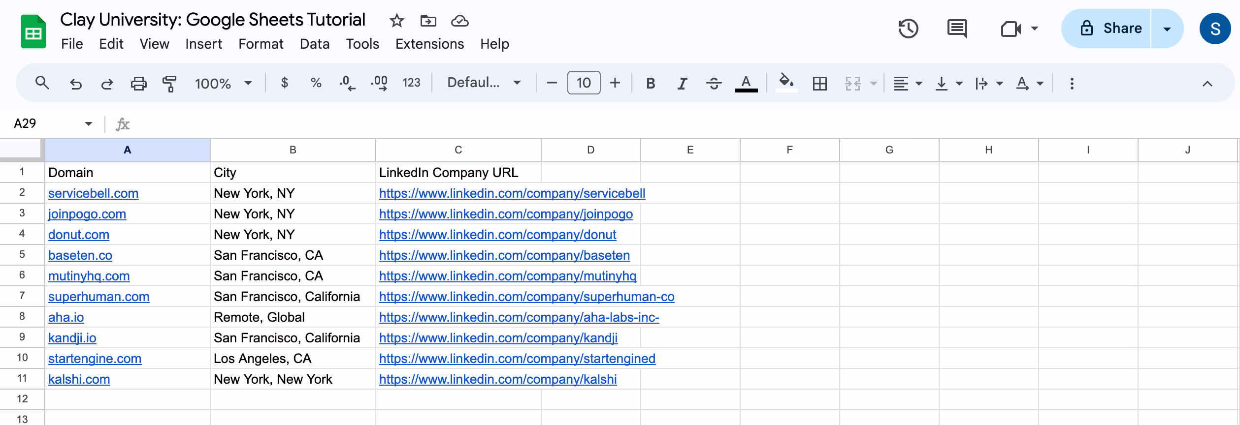Select column A header
Viewport: 1240px width, 425px height.
click(x=128, y=150)
